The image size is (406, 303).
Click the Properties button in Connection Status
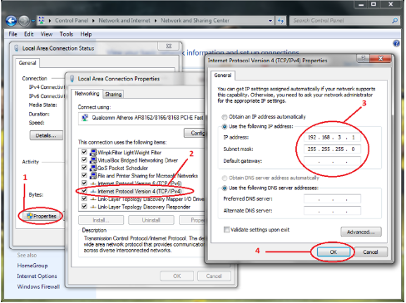pos(42,216)
